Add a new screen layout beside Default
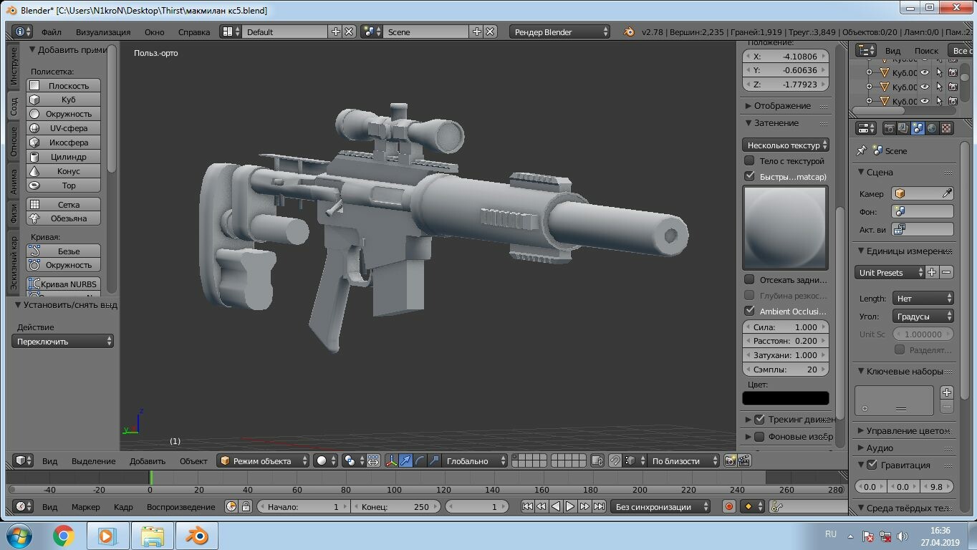The height and width of the screenshot is (550, 977). 336,32
